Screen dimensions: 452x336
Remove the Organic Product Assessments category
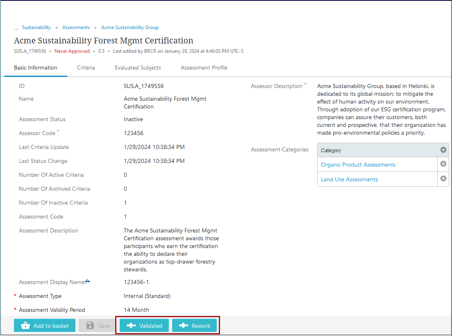[443, 164]
